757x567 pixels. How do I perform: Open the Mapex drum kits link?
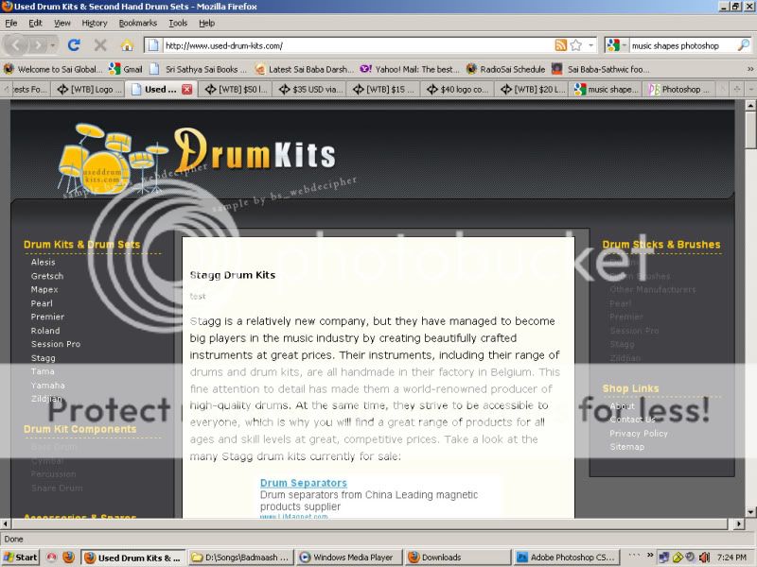click(44, 290)
